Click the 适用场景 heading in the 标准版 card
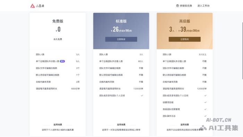The height and width of the screenshot is (137, 243). [121, 124]
